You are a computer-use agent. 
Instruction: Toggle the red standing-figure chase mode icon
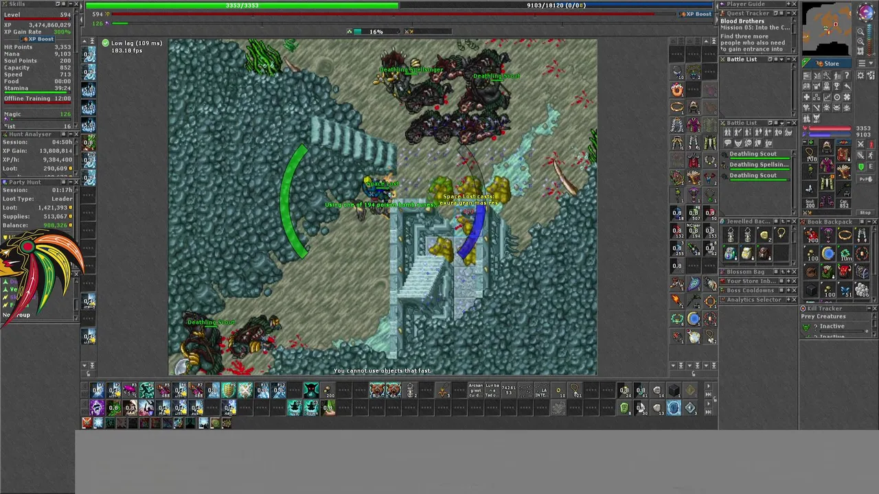pyautogui.click(x=871, y=144)
